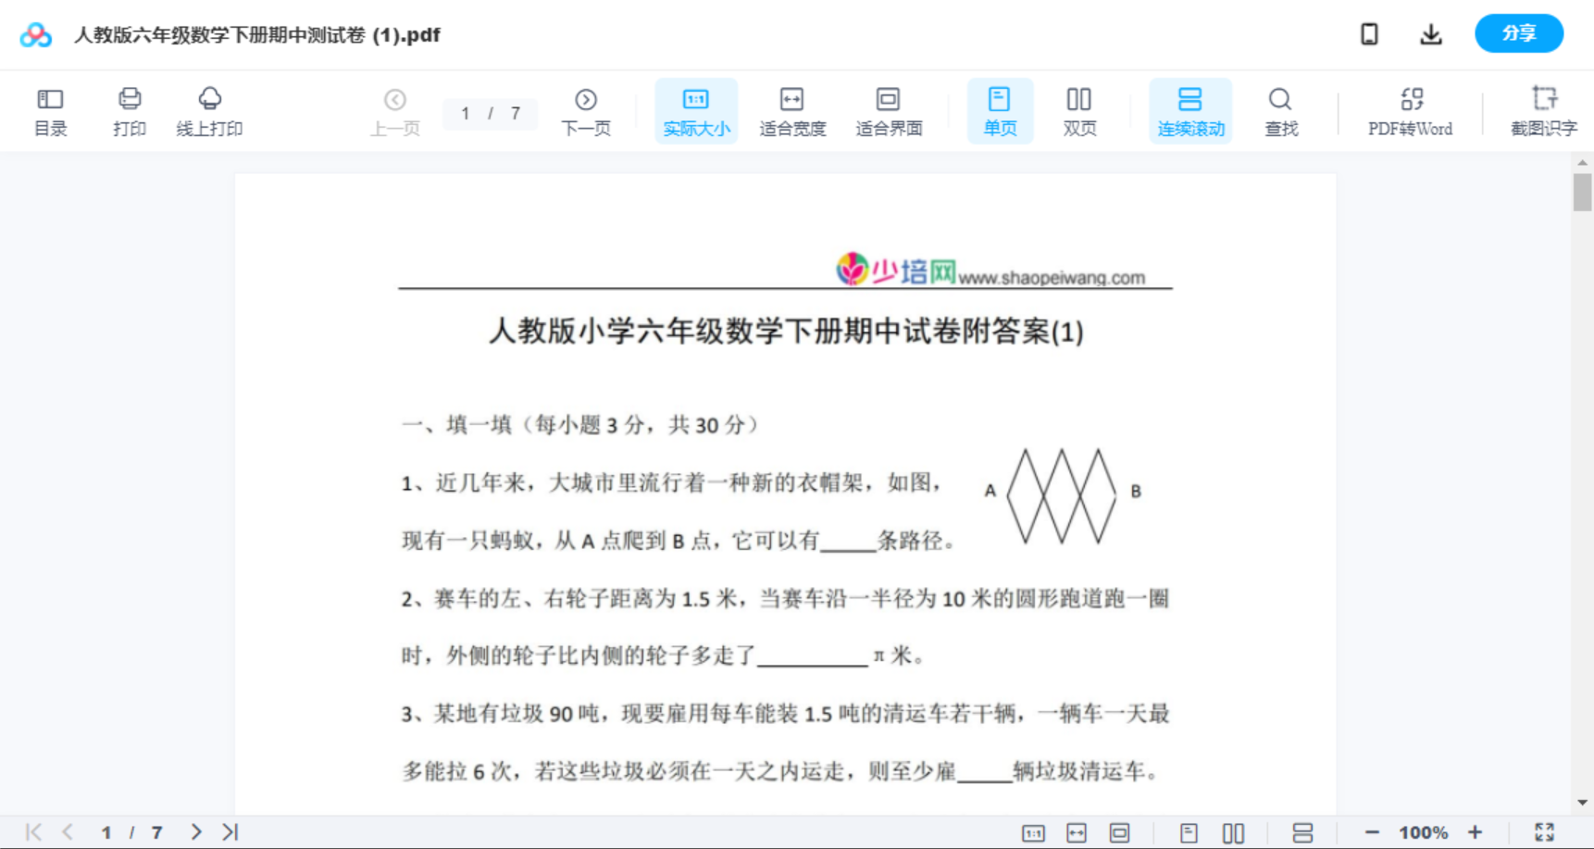Enable 双页 two-page view mode
Image resolution: width=1594 pixels, height=849 pixels.
pyautogui.click(x=1079, y=110)
